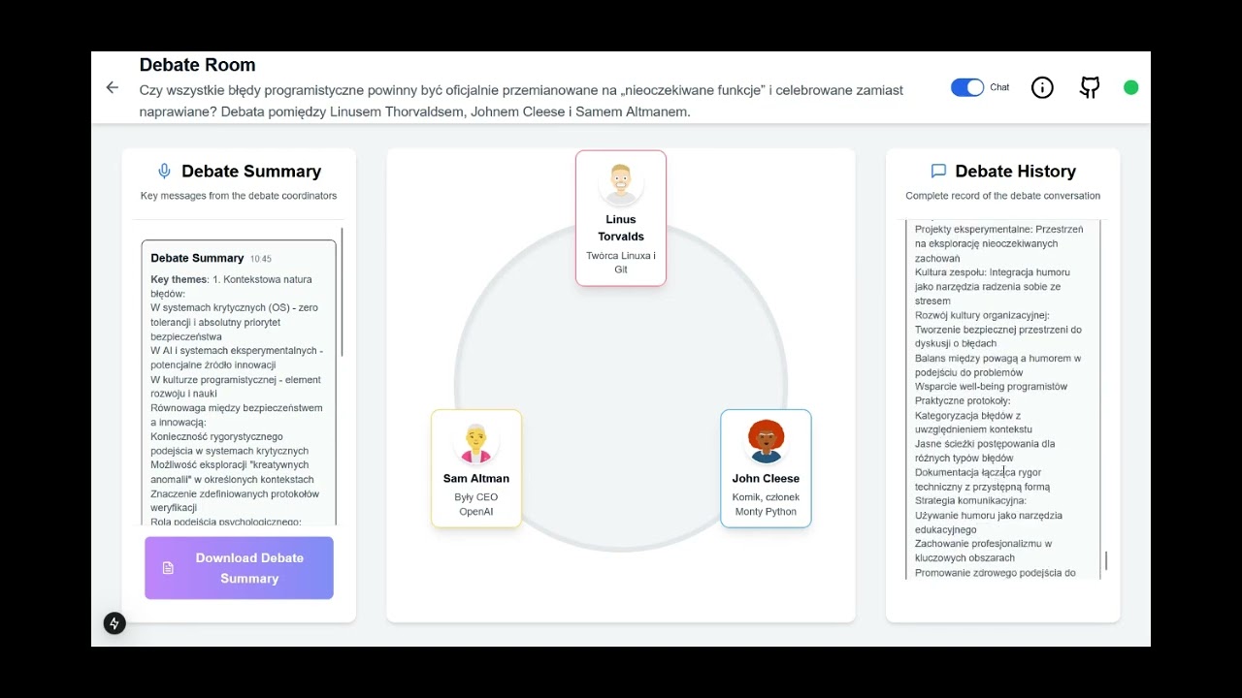This screenshot has width=1242, height=698.
Task: Click the "Debate Room" page title
Action: click(197, 65)
